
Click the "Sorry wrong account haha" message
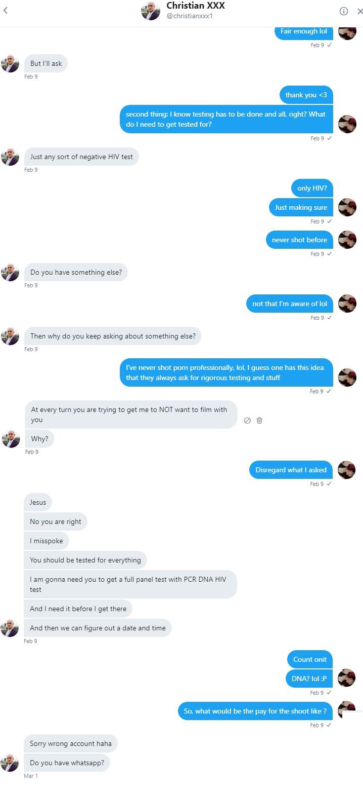click(x=70, y=743)
